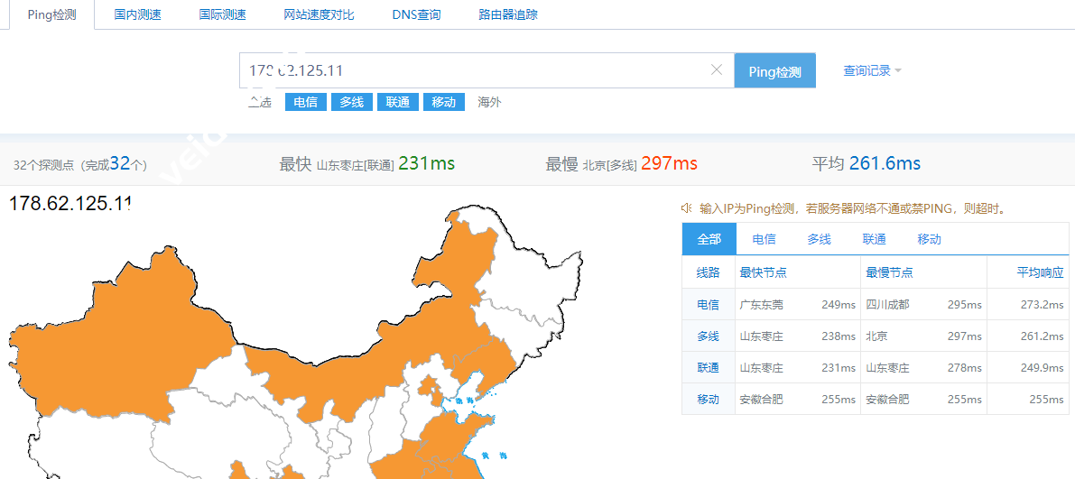Select the 移动 results tab
Viewport: 1075px width, 479px height.
929,239
